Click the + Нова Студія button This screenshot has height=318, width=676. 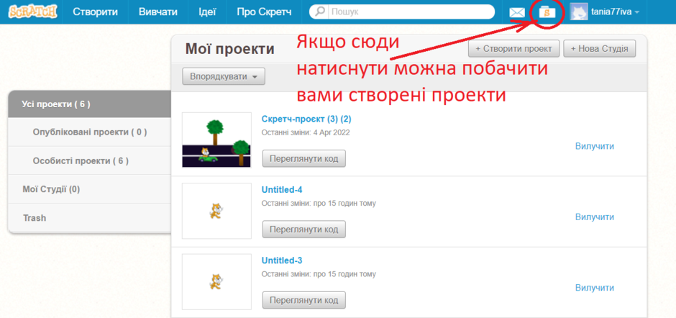(599, 49)
